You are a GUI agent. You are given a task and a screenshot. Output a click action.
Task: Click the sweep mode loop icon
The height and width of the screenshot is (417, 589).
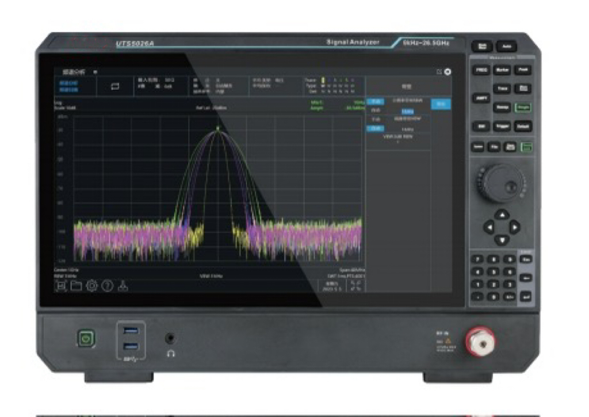(x=115, y=86)
